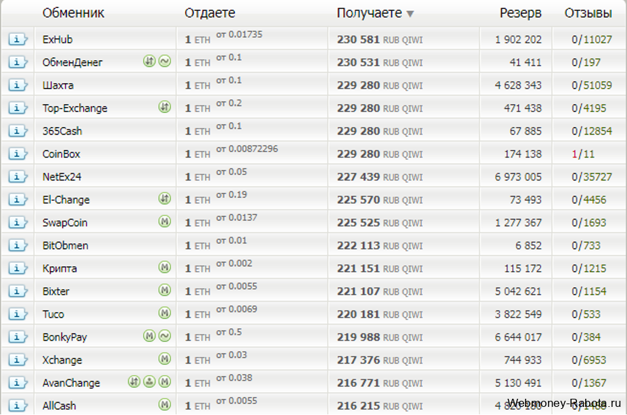
Task: Sort table by Обменник column
Action: [73, 14]
